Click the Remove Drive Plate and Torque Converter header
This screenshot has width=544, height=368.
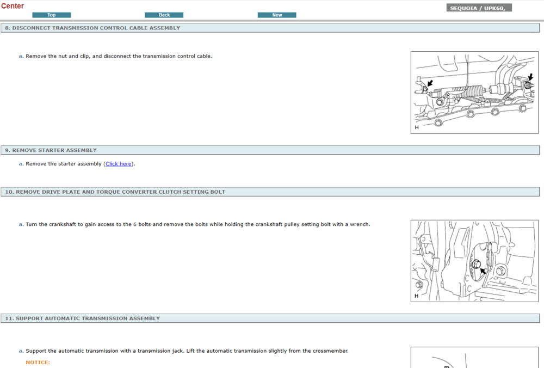115,192
